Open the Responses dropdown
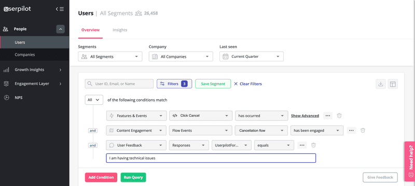 pos(189,145)
